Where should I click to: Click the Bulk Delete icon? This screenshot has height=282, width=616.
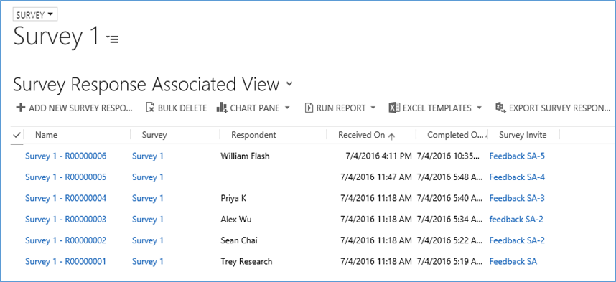pyautogui.click(x=150, y=108)
